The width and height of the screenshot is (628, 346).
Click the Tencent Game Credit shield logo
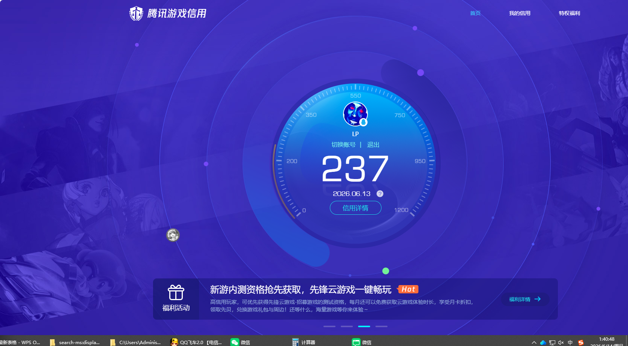click(136, 14)
